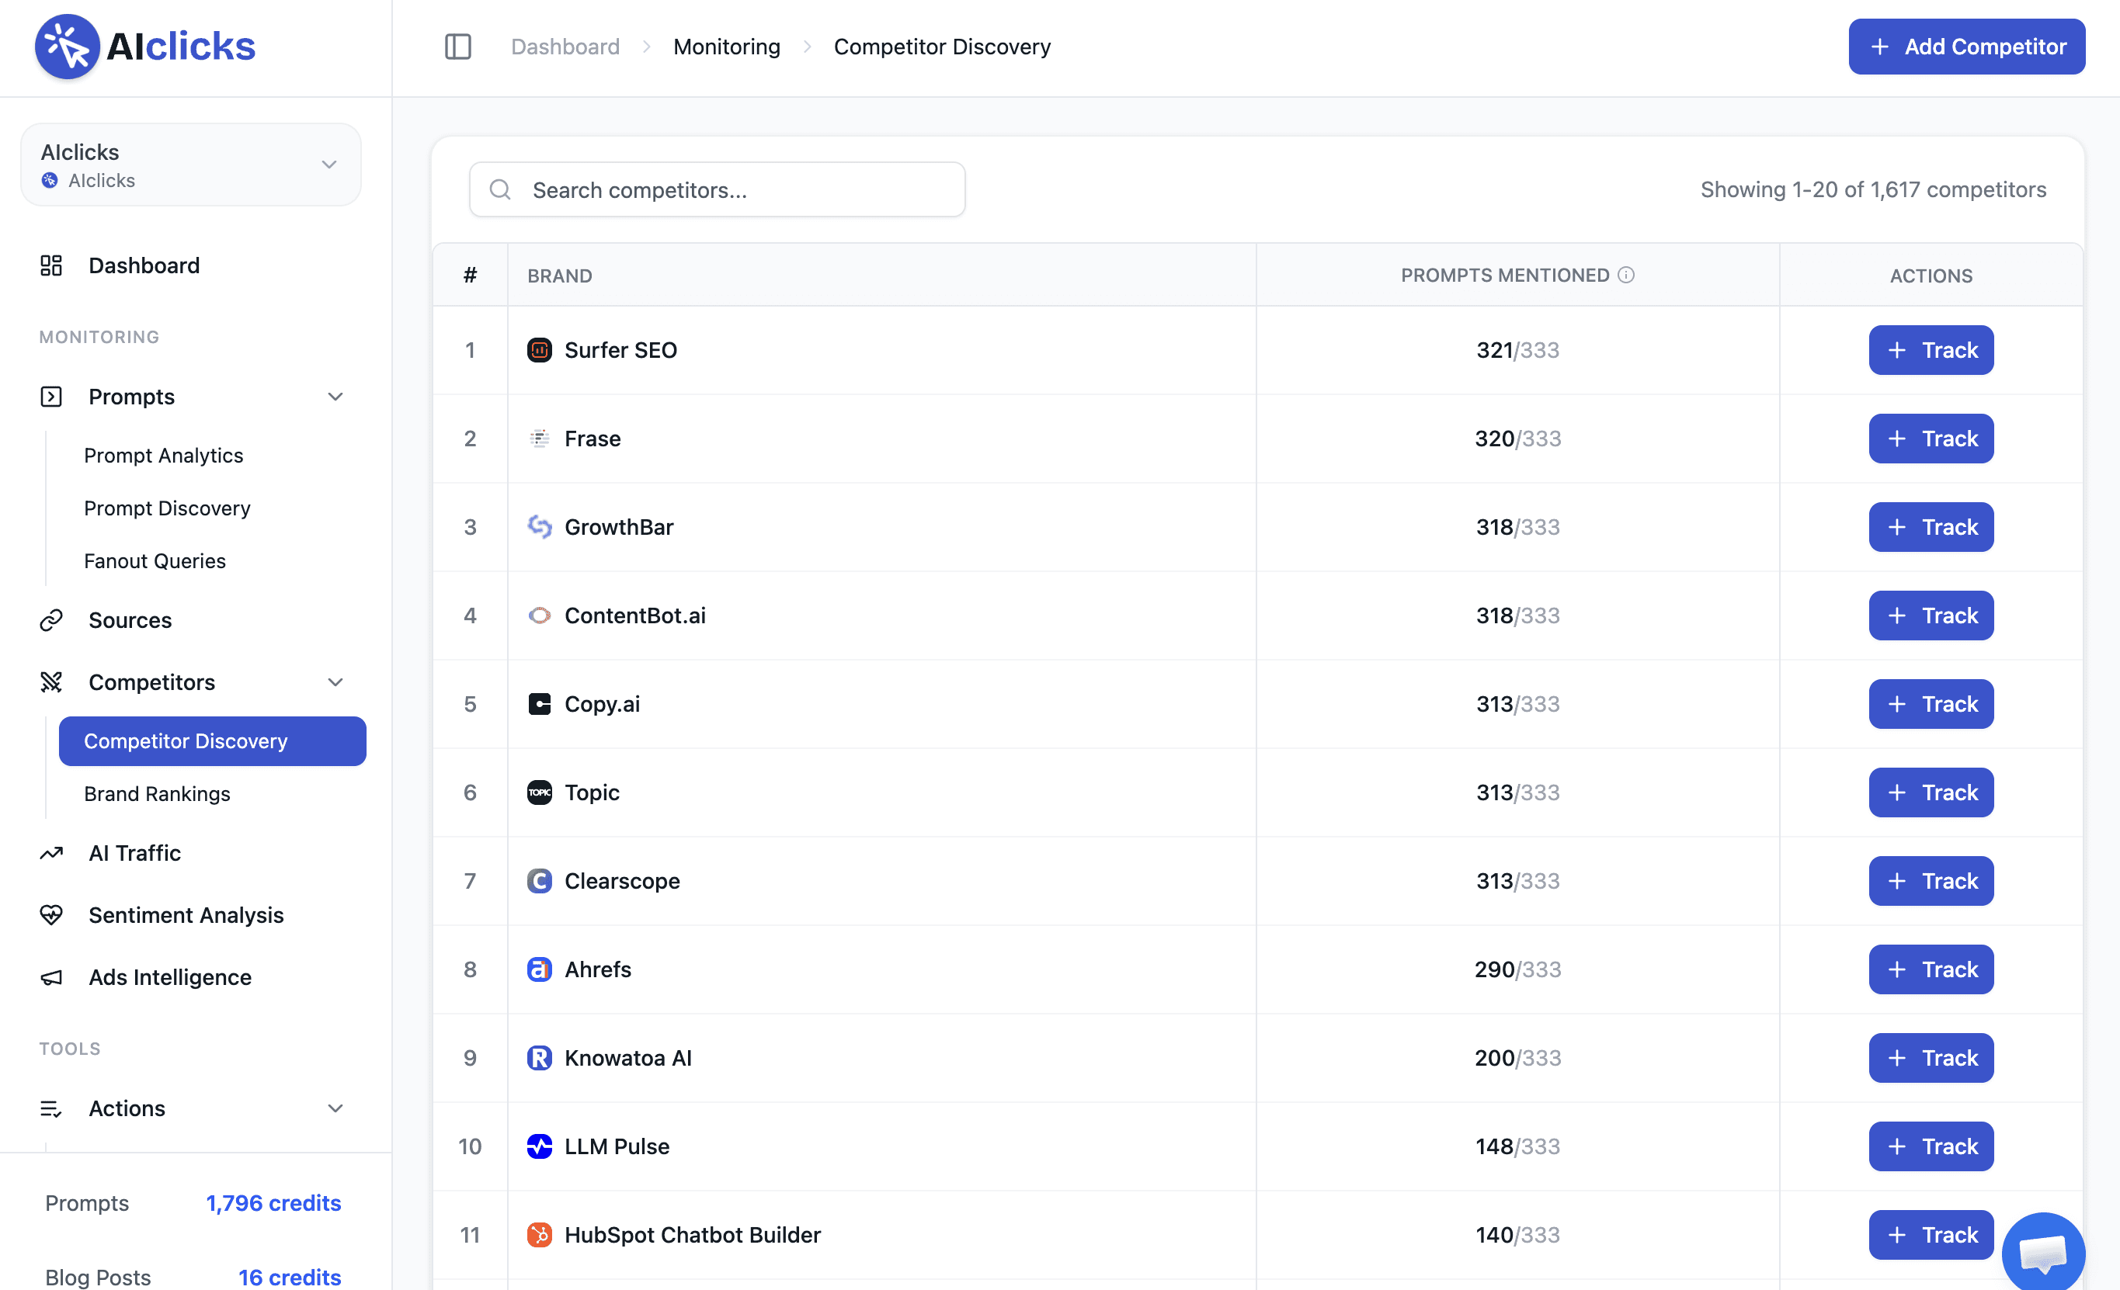Image resolution: width=2120 pixels, height=1290 pixels.
Task: Click the Add Competitor button
Action: pyautogui.click(x=1966, y=47)
